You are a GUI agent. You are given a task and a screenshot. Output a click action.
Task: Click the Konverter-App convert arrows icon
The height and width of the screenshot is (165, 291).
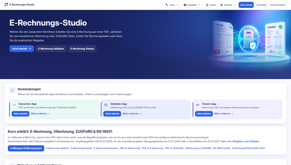point(14,105)
